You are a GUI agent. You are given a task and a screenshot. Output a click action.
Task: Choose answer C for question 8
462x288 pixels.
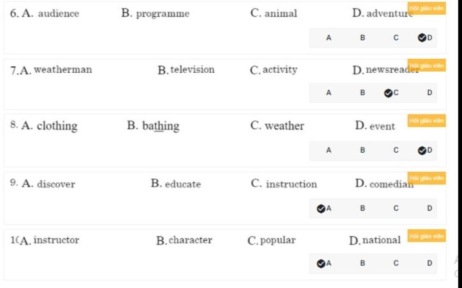point(396,150)
